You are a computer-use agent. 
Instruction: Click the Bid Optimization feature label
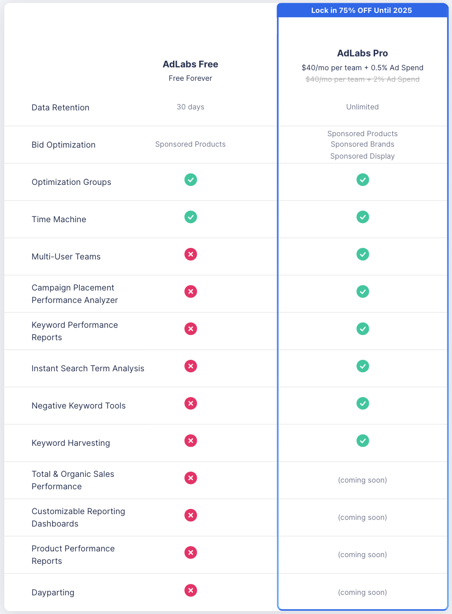point(64,145)
